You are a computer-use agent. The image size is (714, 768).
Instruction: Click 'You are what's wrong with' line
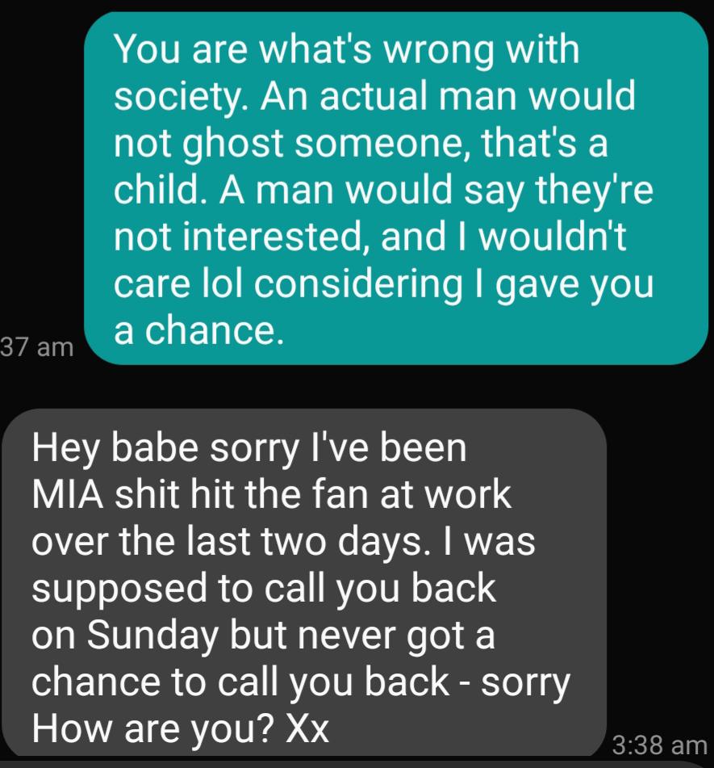(346, 49)
